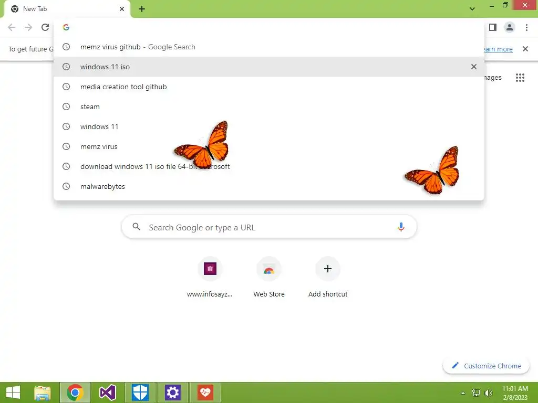
Task: Open the www.infosayz shortcut
Action: (x=210, y=278)
